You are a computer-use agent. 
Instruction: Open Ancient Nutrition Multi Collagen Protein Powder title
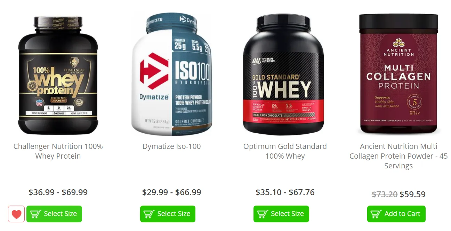(x=398, y=156)
